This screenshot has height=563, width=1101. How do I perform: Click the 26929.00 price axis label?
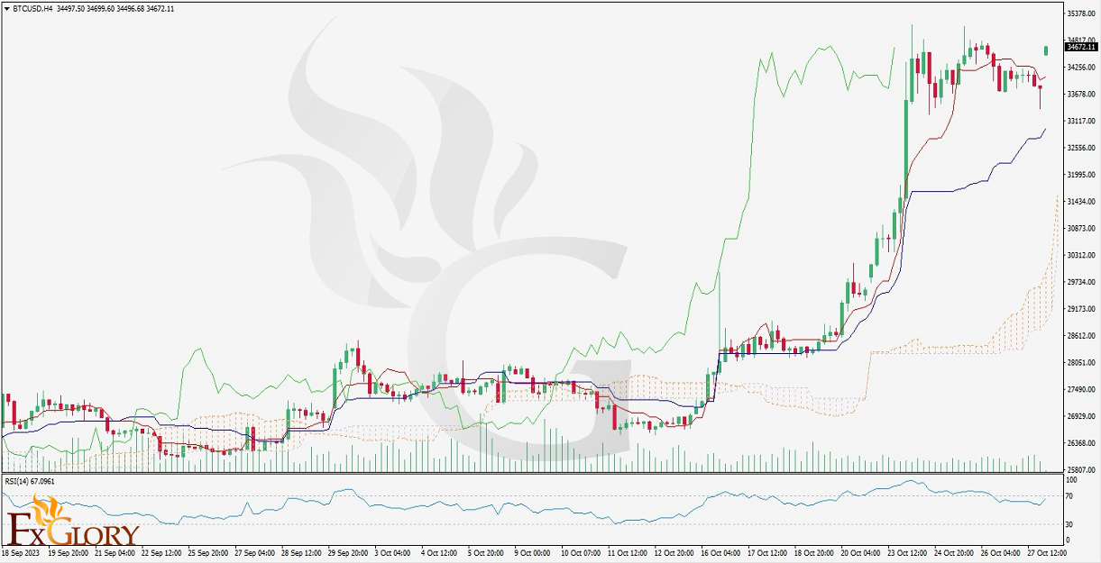click(1080, 417)
